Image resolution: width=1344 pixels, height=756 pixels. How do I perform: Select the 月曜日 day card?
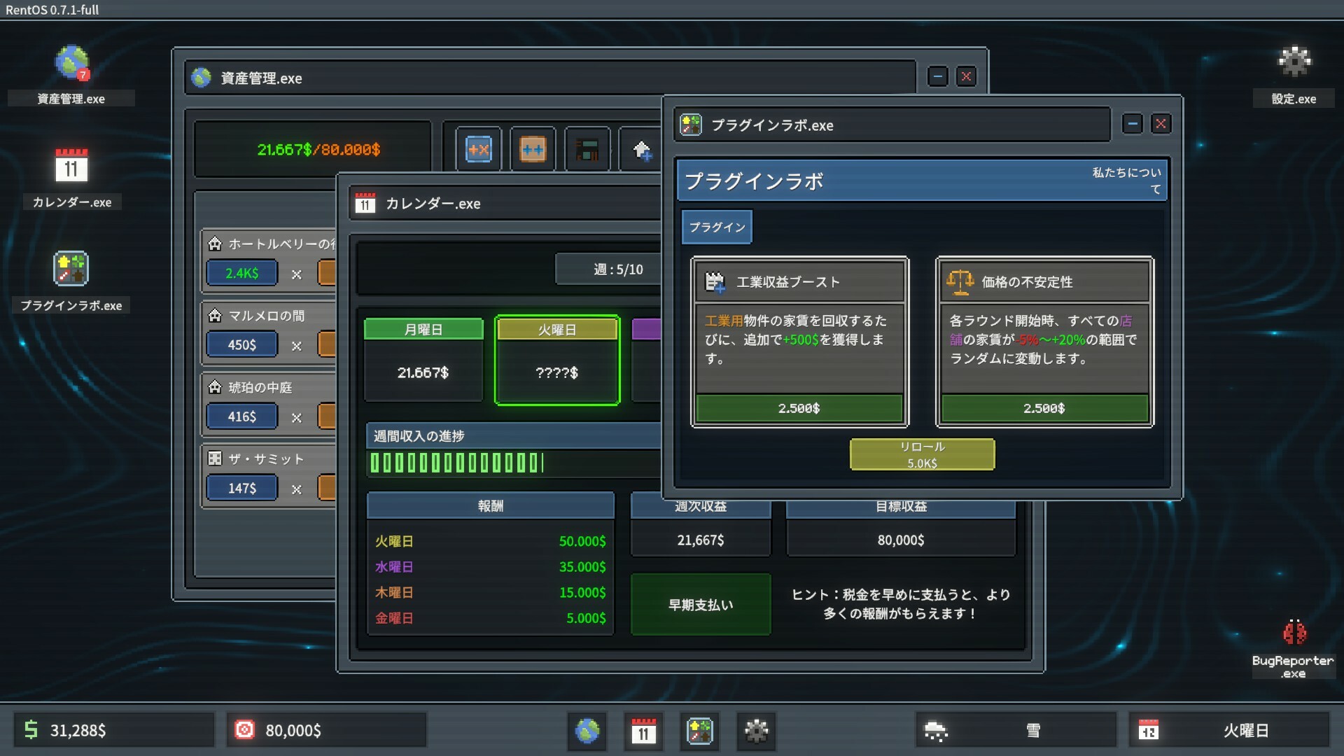pyautogui.click(x=423, y=360)
